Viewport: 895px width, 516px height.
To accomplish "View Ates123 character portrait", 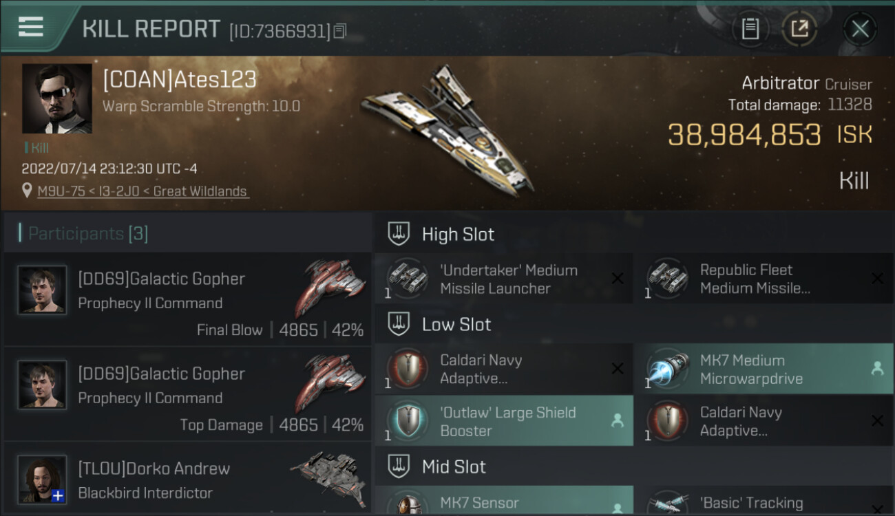I will click(x=57, y=98).
